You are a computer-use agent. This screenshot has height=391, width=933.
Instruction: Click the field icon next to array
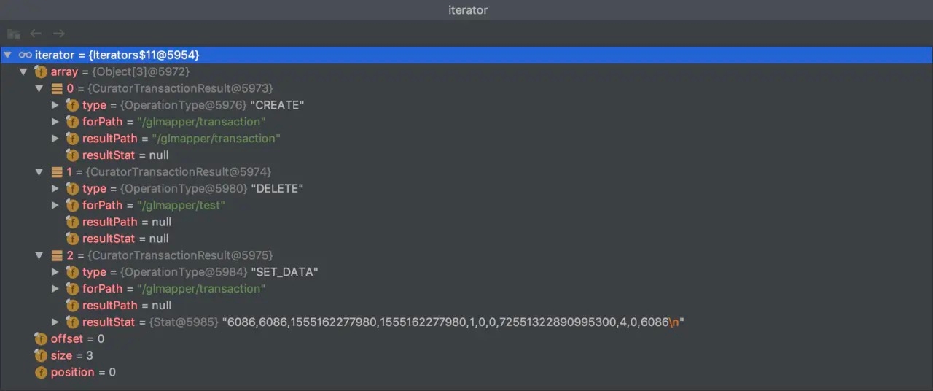point(41,72)
